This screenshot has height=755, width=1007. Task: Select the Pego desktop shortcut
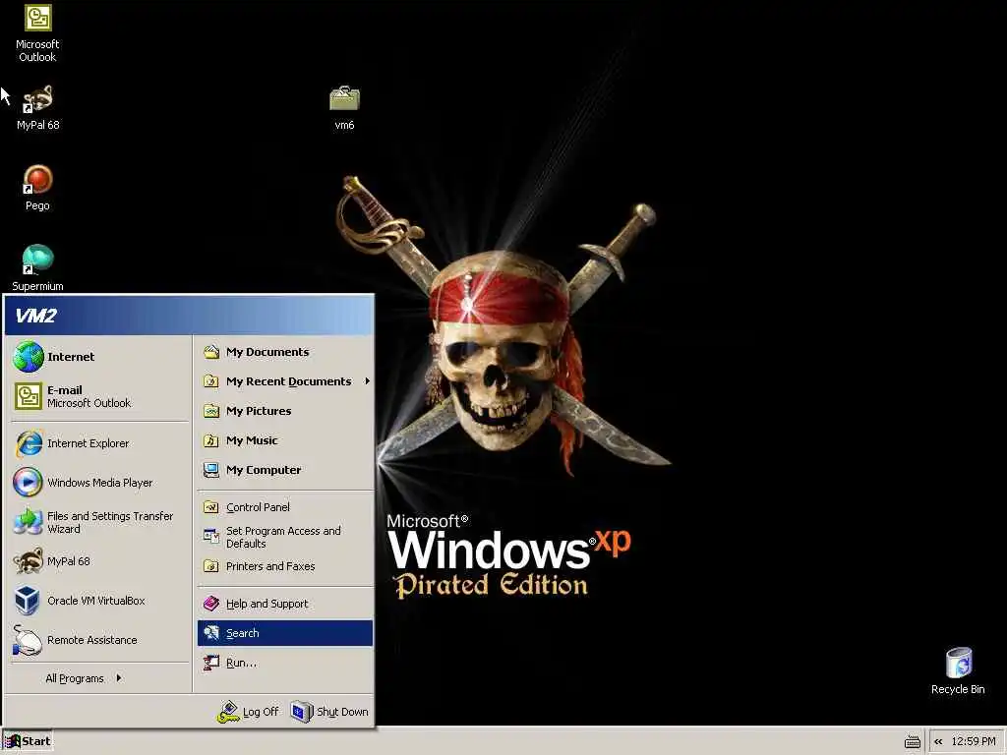tap(37, 188)
